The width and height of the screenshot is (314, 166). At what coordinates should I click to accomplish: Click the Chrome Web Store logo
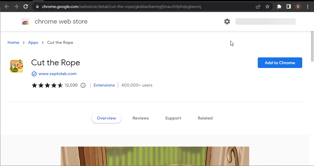[x=25, y=21]
